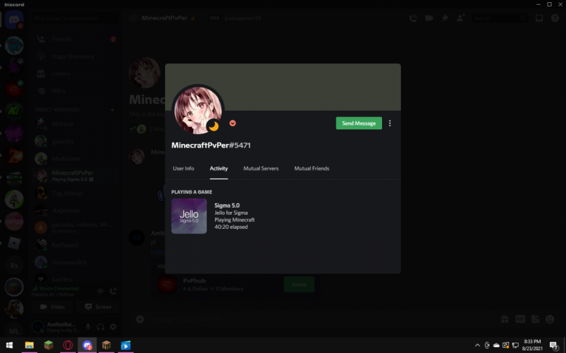Open the Rs server icon
566x353 pixels.
(14, 265)
